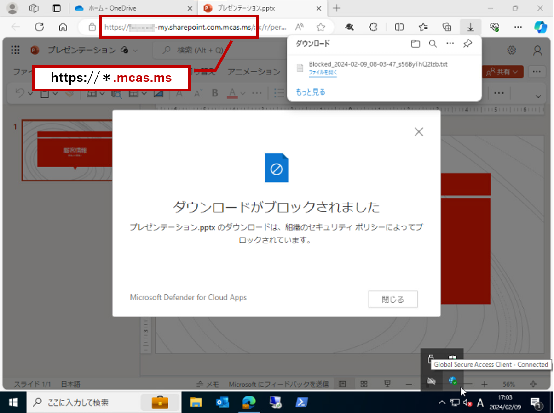Toggle the メモ notes pane
This screenshot has width=554, height=413.
coord(208,384)
